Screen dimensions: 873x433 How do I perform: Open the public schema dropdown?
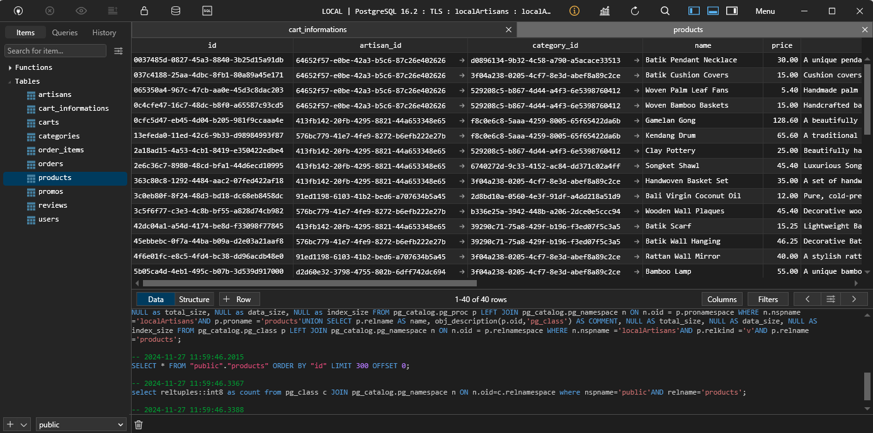pyautogui.click(x=81, y=424)
